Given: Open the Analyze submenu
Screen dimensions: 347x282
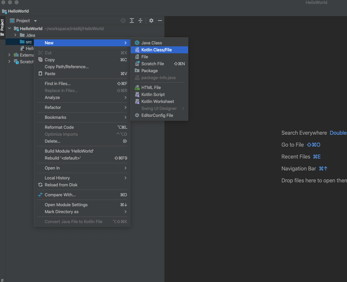Looking at the screenshot, I should point(82,98).
